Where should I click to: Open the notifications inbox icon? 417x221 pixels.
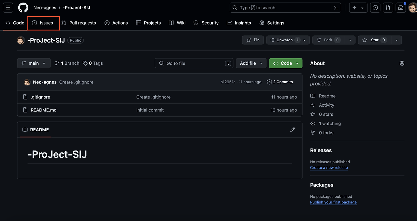click(x=401, y=7)
